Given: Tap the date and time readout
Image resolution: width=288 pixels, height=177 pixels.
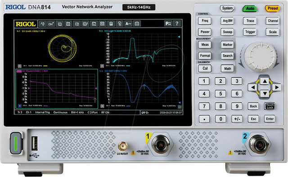Looking at the screenshot, I should (171, 113).
